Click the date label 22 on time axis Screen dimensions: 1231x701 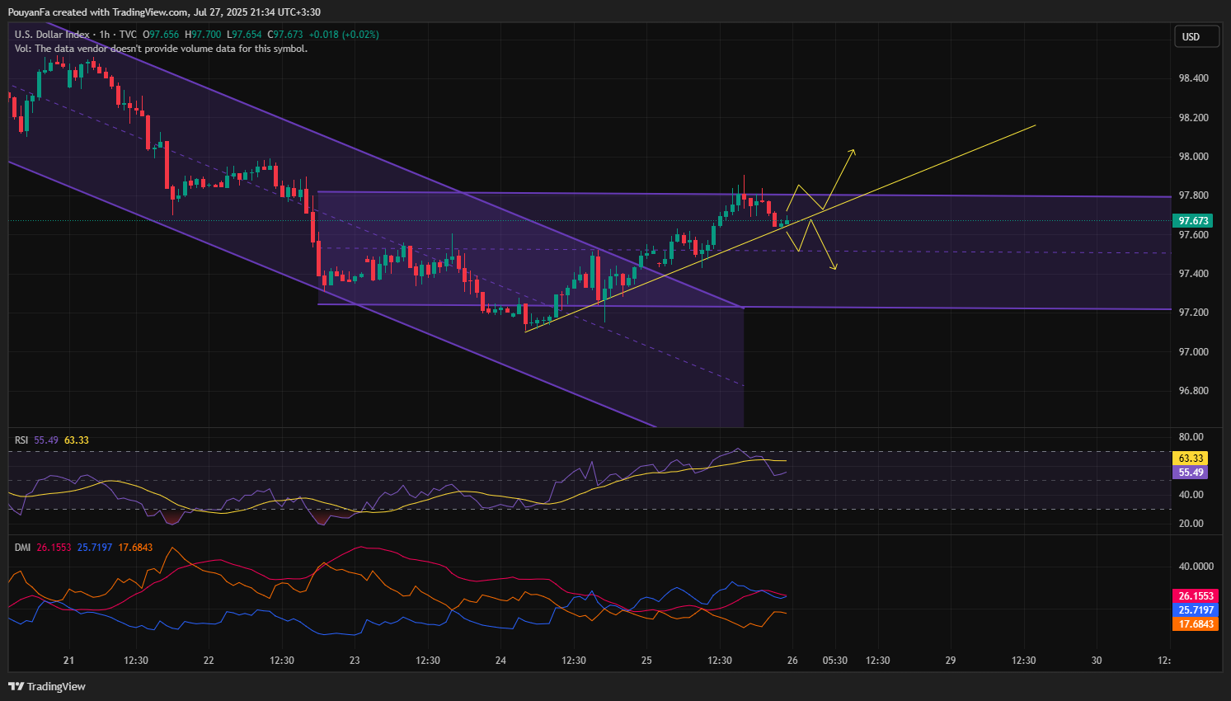click(x=209, y=661)
